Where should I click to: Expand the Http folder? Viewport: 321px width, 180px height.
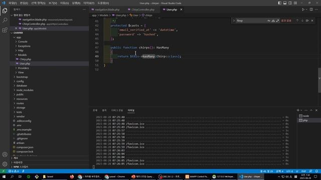[16, 50]
